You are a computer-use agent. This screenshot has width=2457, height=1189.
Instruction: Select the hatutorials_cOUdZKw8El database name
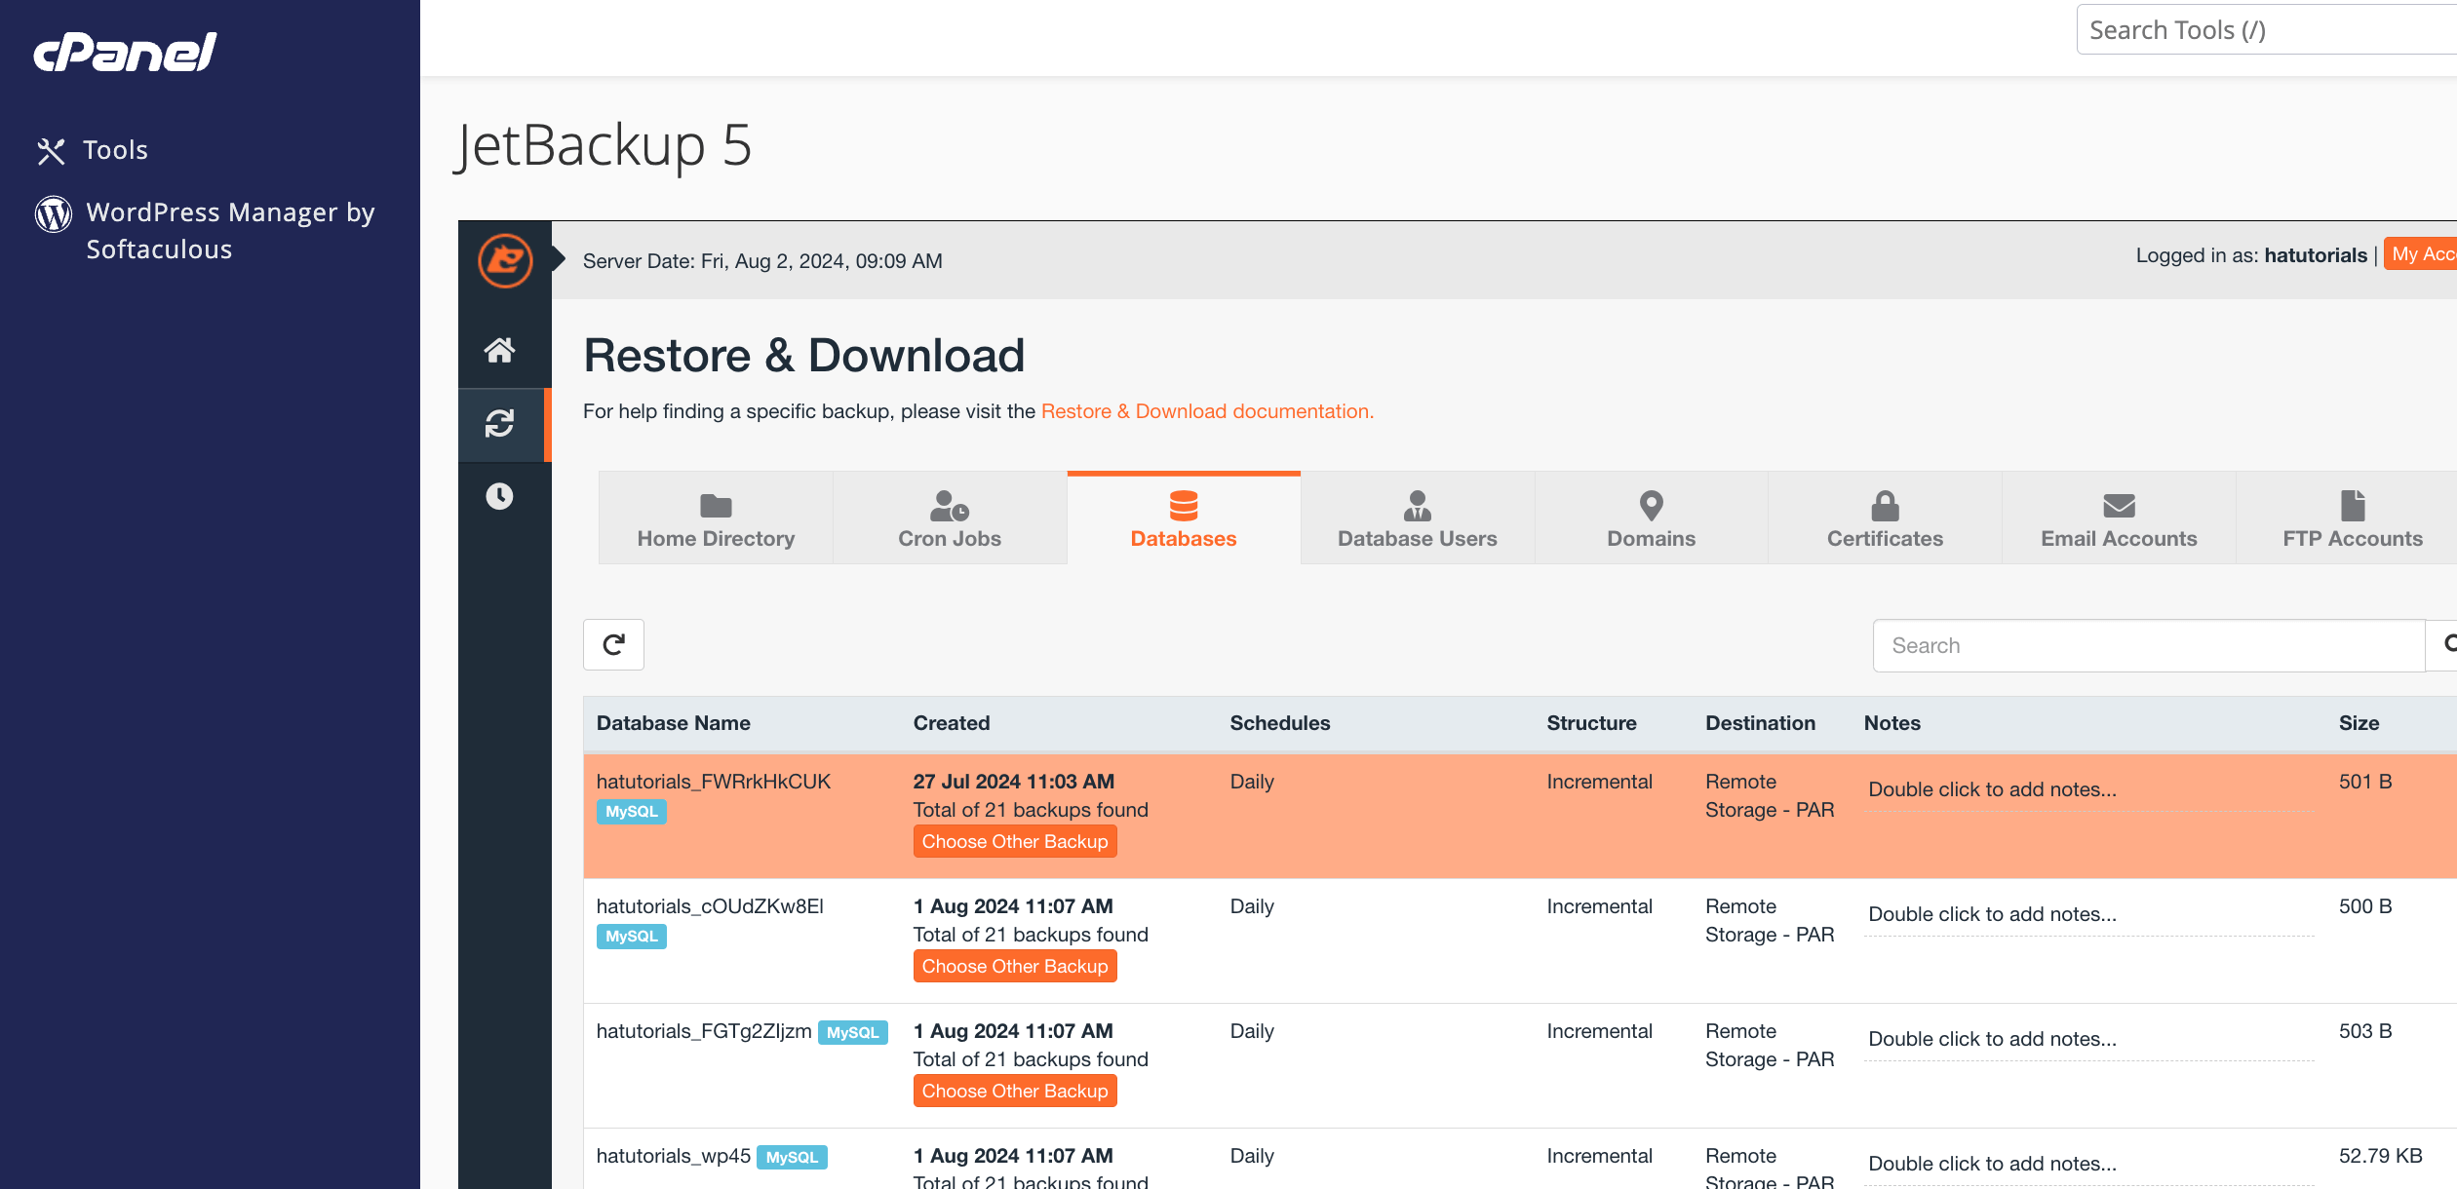coord(710,906)
